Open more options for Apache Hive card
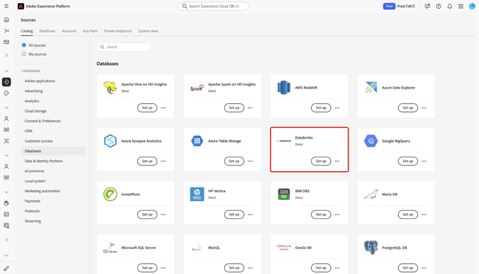 point(163,108)
